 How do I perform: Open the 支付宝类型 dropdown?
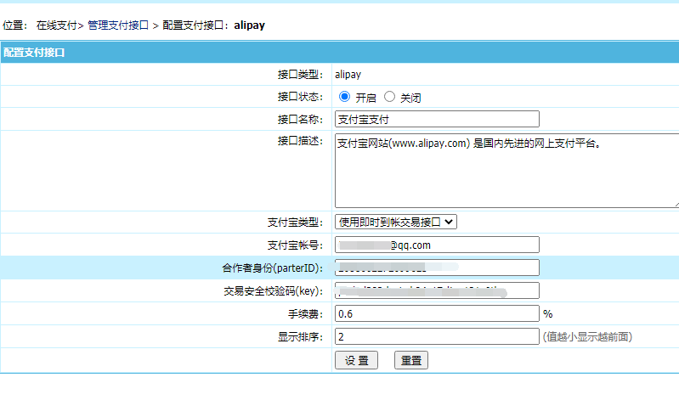coord(396,222)
